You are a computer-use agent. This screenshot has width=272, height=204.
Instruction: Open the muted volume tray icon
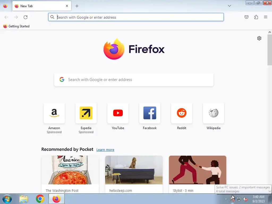[245, 199]
